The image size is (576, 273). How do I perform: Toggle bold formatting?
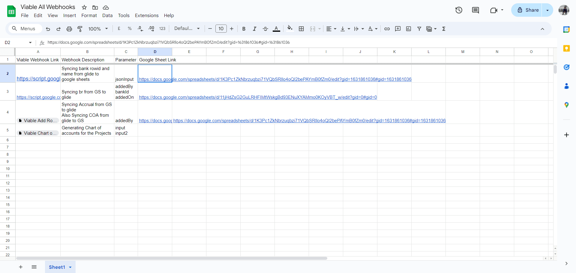pyautogui.click(x=244, y=29)
